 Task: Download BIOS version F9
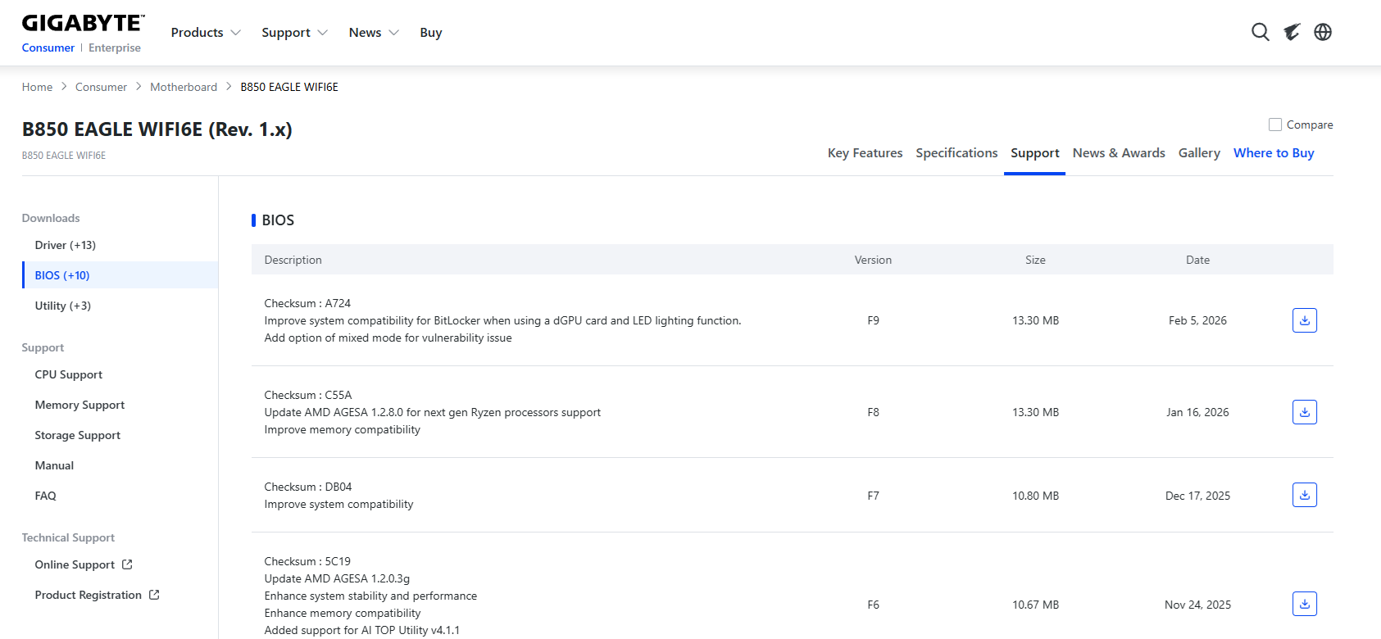click(1304, 320)
